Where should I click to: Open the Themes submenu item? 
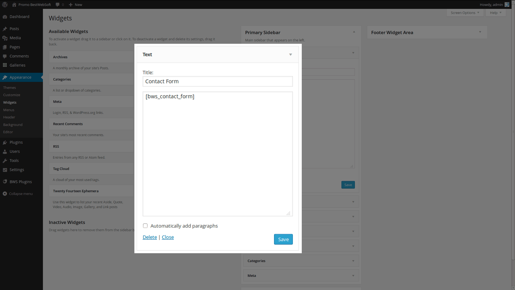pyautogui.click(x=9, y=88)
